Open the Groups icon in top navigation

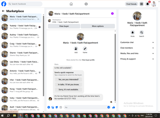[86, 4]
